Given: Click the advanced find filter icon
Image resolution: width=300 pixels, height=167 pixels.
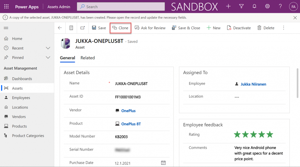Looking at the screenshot, I should 241,6.
